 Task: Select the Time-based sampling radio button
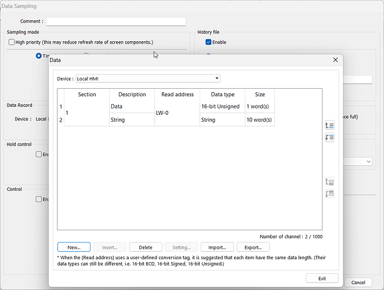click(38, 56)
